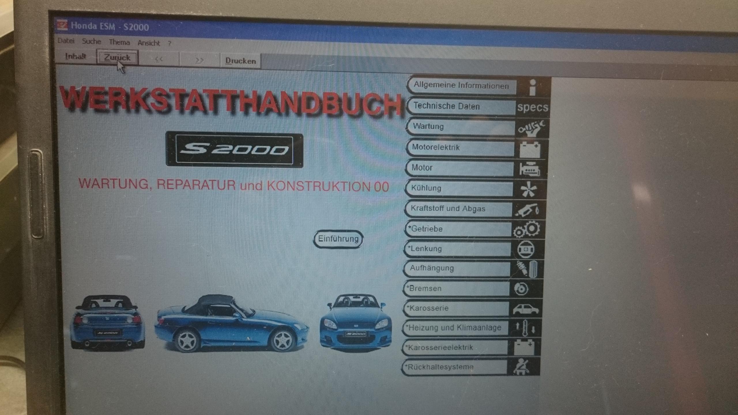Viewport: 738px width, 415px height.
Task: Select the Wartung chapter button
Action: point(460,127)
